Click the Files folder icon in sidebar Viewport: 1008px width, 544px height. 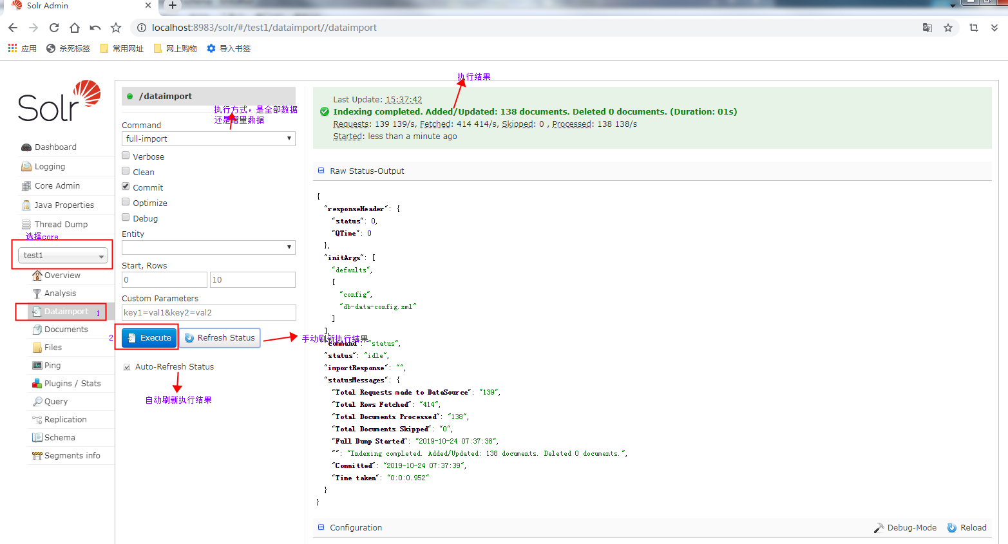tap(37, 348)
